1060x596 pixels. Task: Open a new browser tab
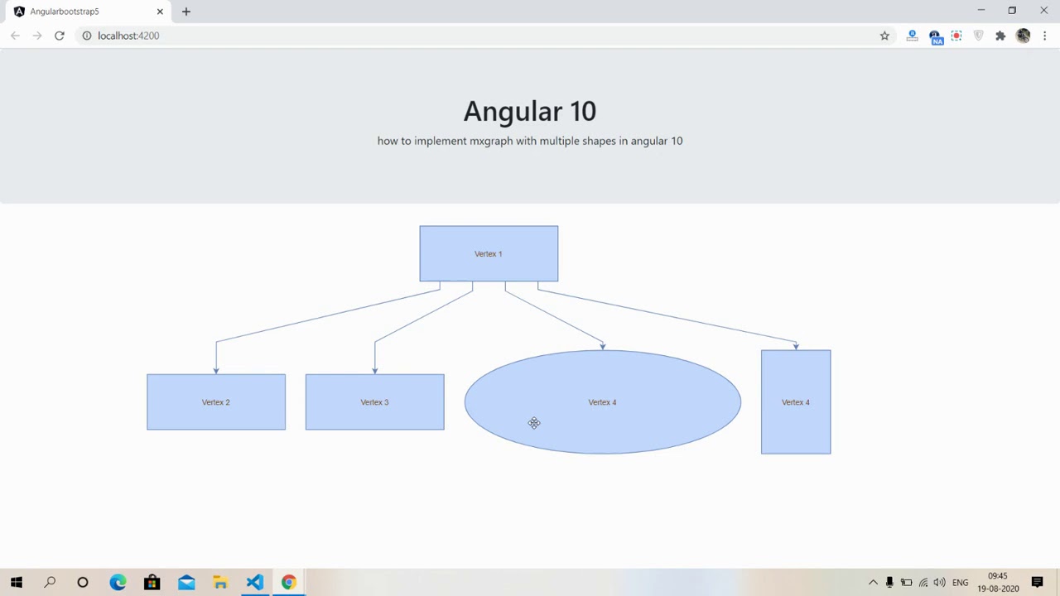tap(186, 12)
